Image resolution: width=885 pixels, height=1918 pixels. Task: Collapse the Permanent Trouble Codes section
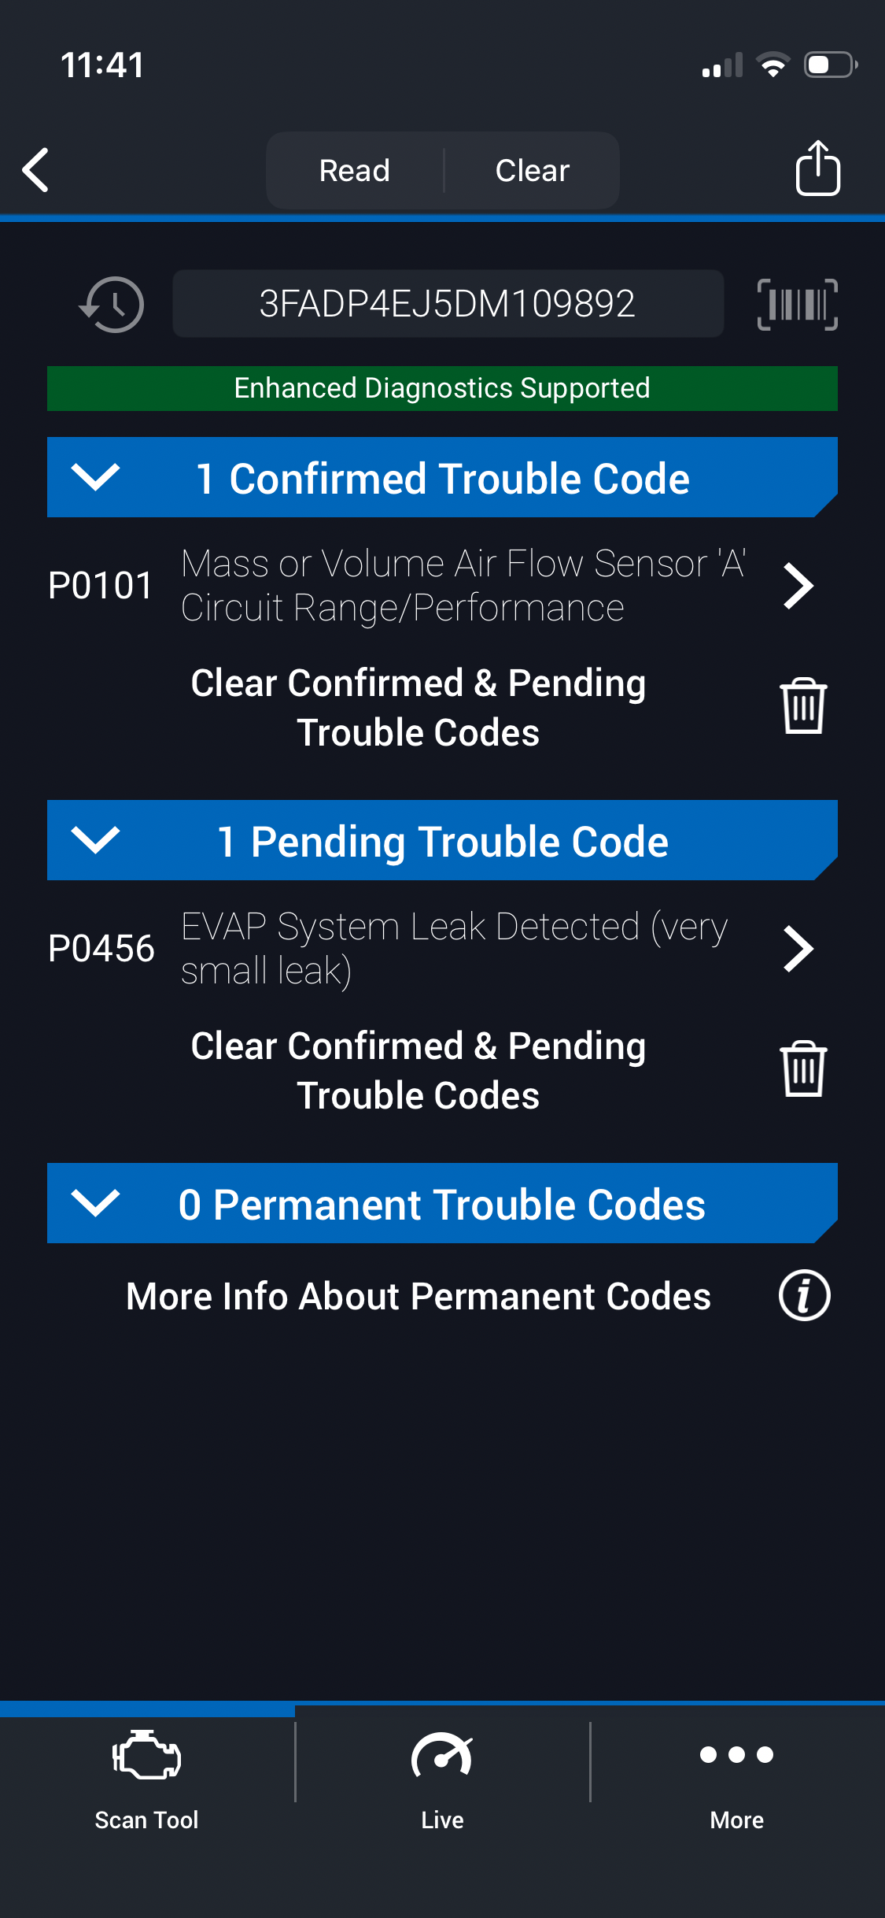pos(95,1203)
